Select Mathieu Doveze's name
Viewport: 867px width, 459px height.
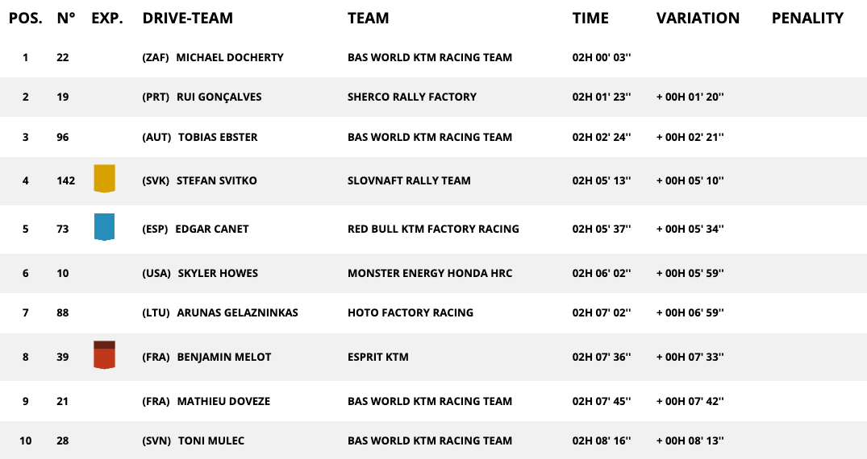coord(223,401)
